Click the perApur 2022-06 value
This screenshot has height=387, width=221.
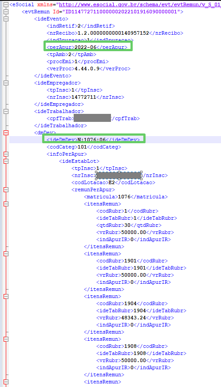[85, 47]
